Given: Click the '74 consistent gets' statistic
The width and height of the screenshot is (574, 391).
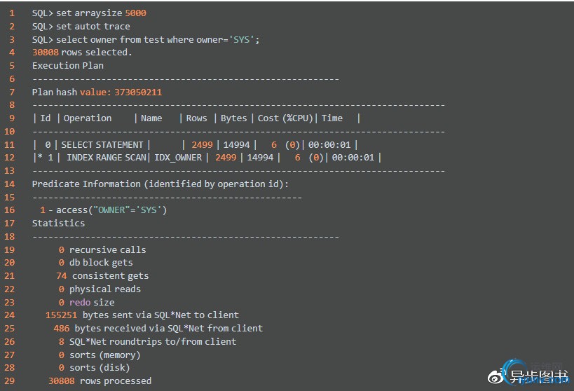Looking at the screenshot, I should point(102,276).
